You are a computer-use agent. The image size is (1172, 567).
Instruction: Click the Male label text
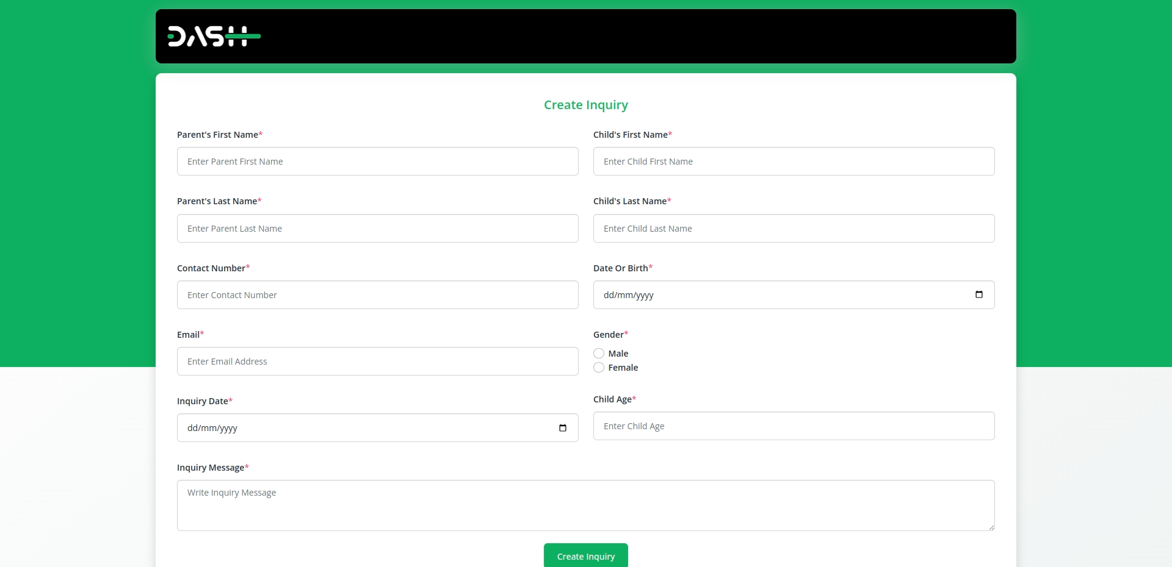click(x=618, y=354)
